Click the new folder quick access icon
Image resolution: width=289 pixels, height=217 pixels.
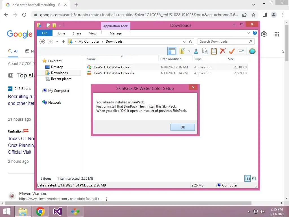tap(54, 25)
